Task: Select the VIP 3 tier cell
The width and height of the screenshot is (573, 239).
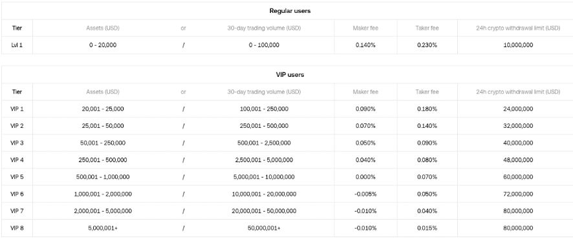Action: 17,143
